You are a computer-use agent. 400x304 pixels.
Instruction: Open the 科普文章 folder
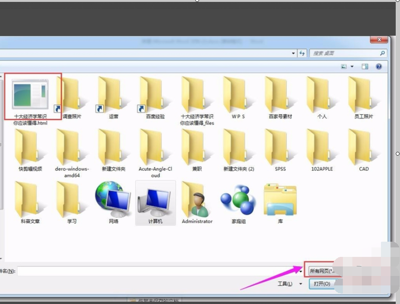click(x=30, y=203)
